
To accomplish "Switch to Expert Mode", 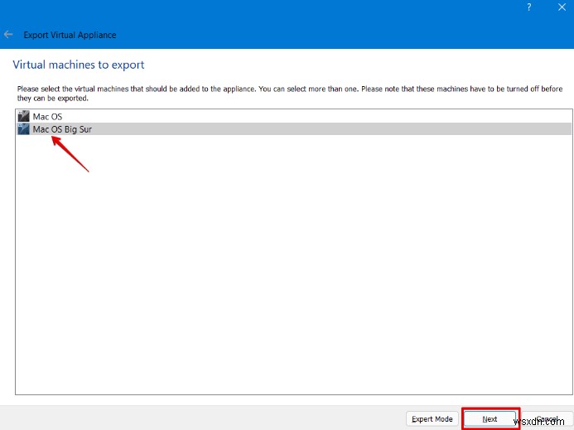I will point(432,418).
